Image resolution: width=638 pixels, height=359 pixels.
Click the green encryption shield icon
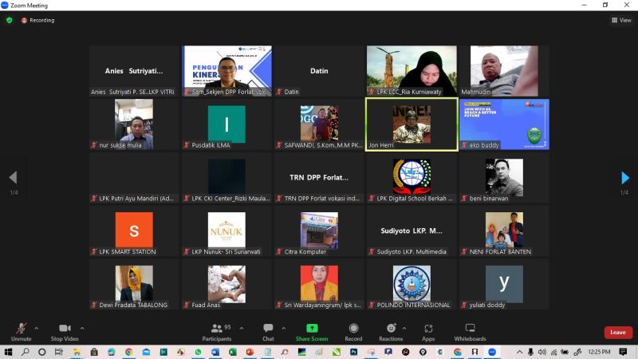tap(10, 20)
